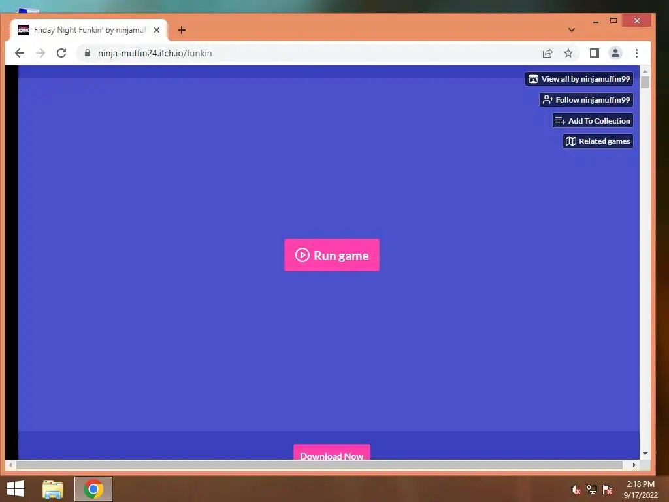Click the Download Now button
Screen dimensions: 669x502
tap(331, 452)
